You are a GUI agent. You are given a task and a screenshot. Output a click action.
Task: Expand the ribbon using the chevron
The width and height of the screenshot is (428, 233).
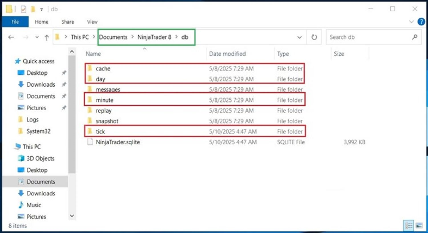(x=411, y=22)
